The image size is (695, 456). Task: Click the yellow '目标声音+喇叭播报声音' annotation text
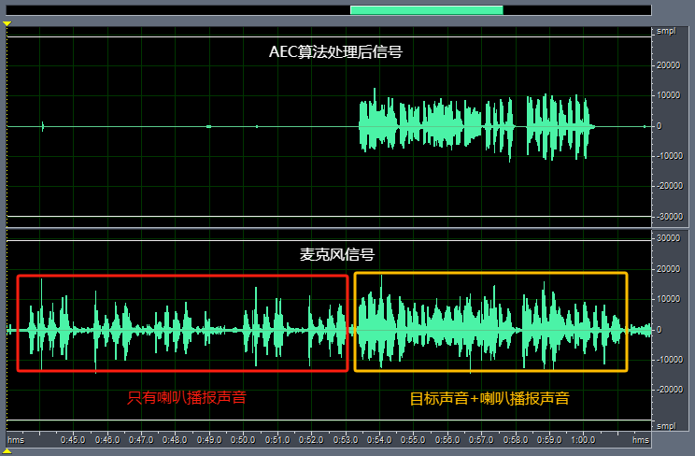click(x=489, y=398)
